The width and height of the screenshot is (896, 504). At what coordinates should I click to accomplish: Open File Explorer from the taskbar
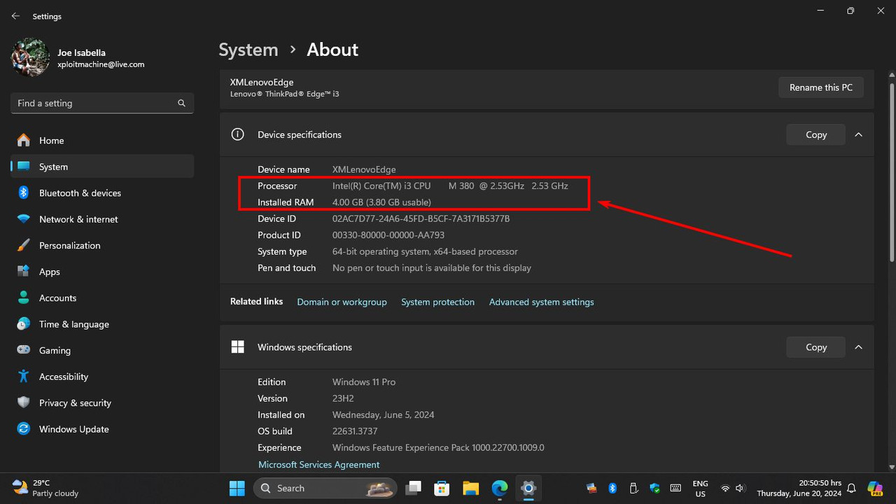(x=470, y=488)
